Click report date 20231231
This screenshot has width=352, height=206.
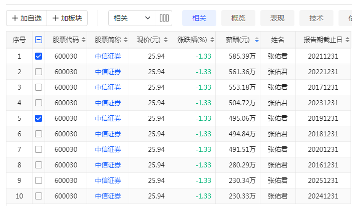pos(323,103)
